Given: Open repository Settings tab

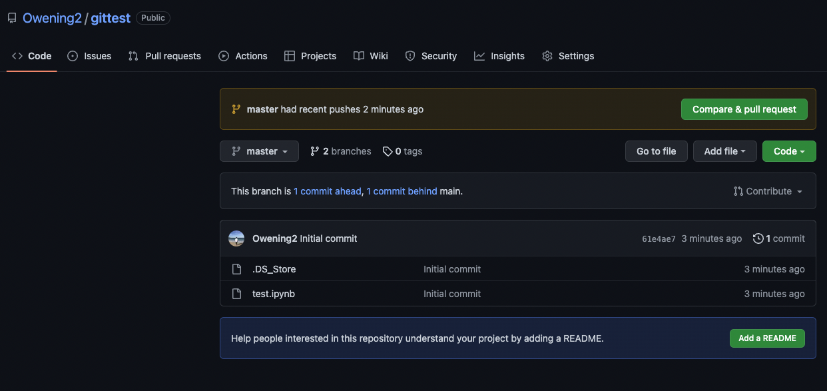Looking at the screenshot, I should tap(568, 56).
